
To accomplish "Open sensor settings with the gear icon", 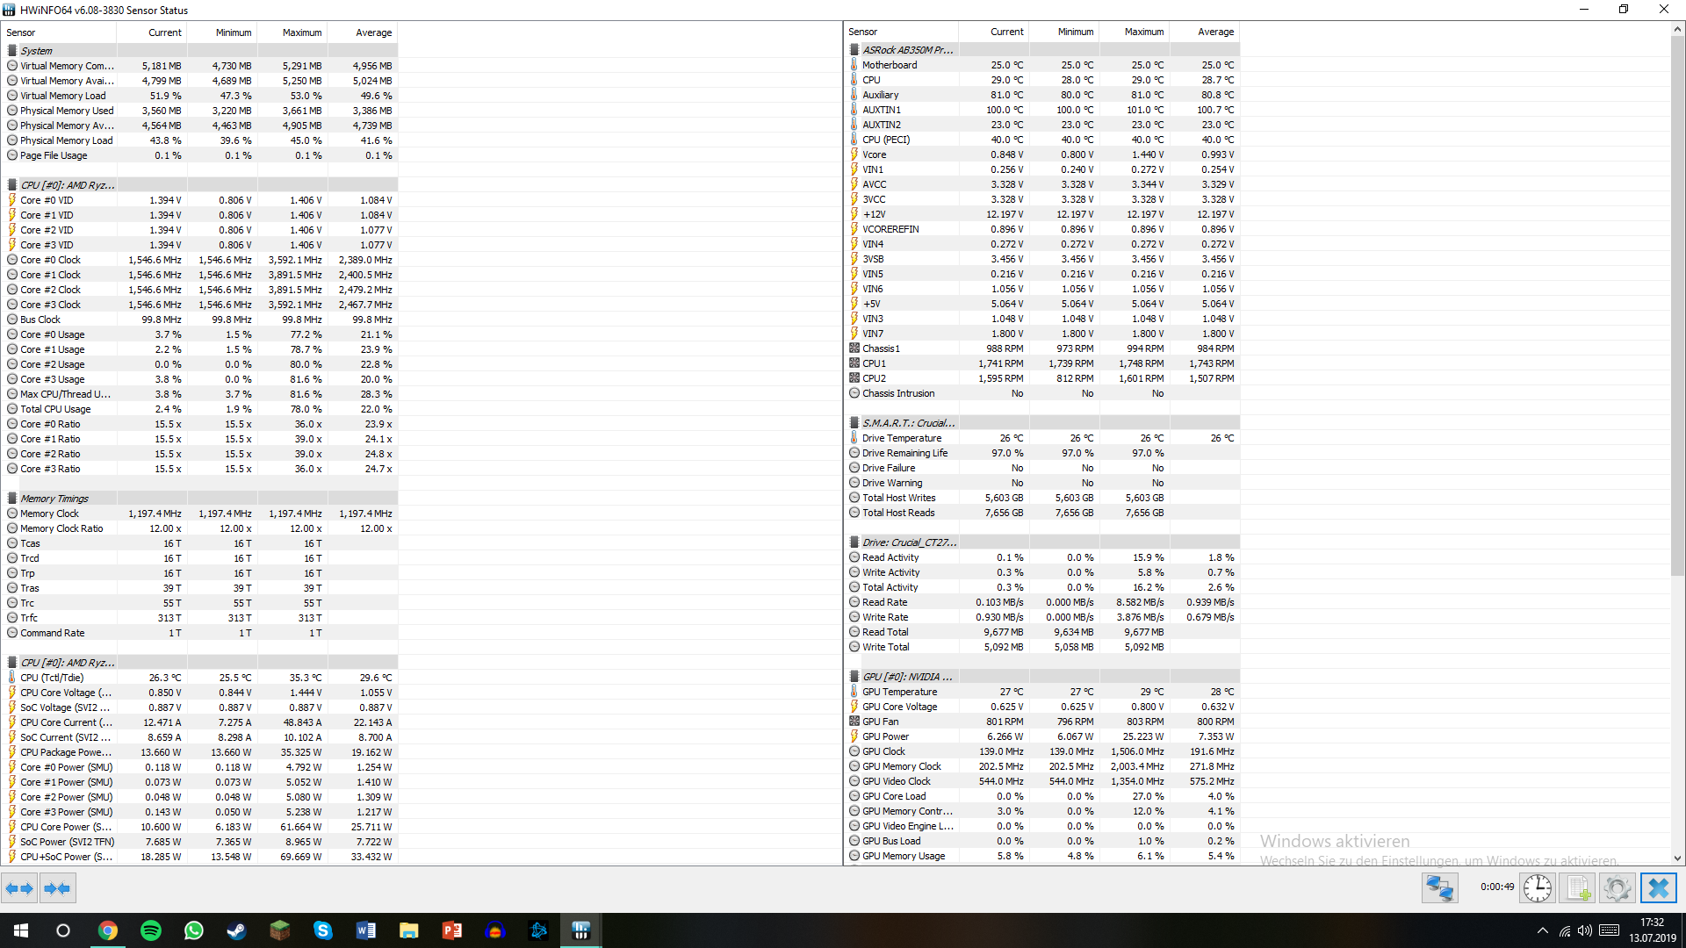I will coord(1618,887).
